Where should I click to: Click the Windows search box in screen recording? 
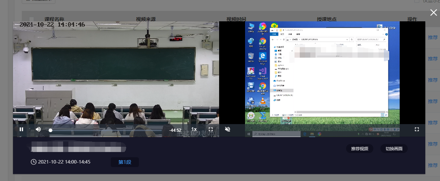276,134
